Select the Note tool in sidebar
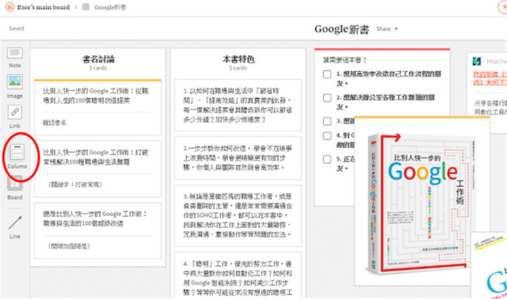This screenshot has width=507, height=299. (x=15, y=58)
